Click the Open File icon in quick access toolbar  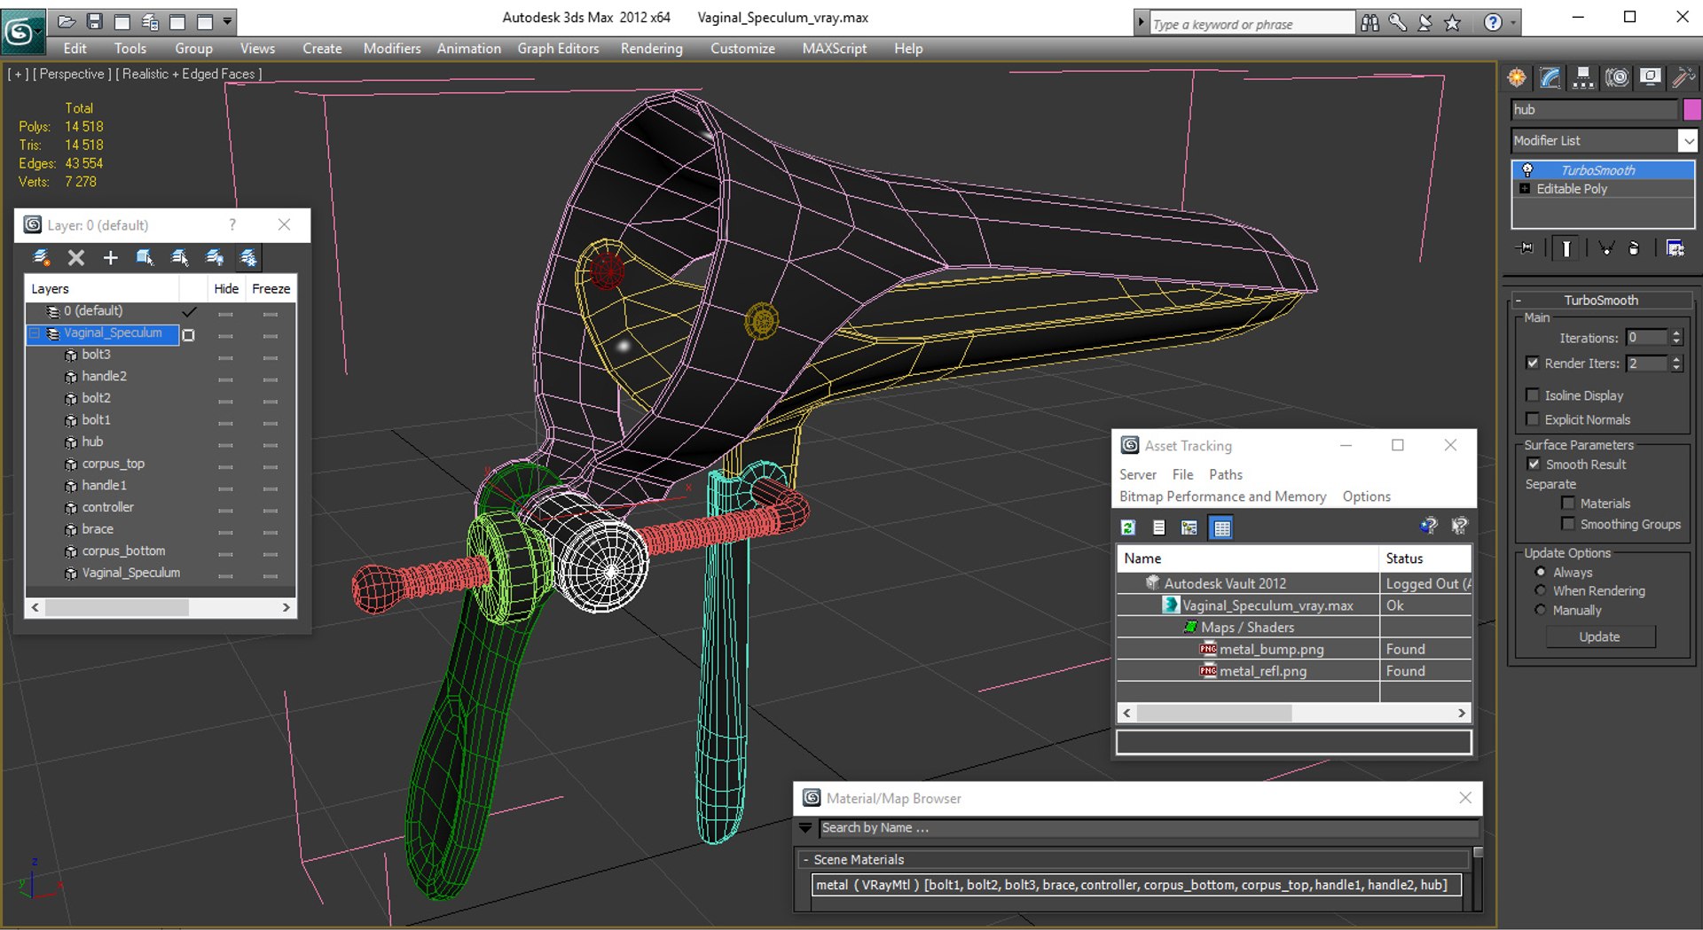[x=67, y=21]
